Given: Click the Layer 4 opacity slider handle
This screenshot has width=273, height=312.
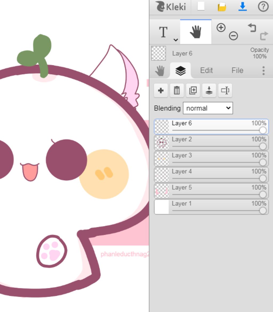Looking at the screenshot, I should pyautogui.click(x=263, y=179).
